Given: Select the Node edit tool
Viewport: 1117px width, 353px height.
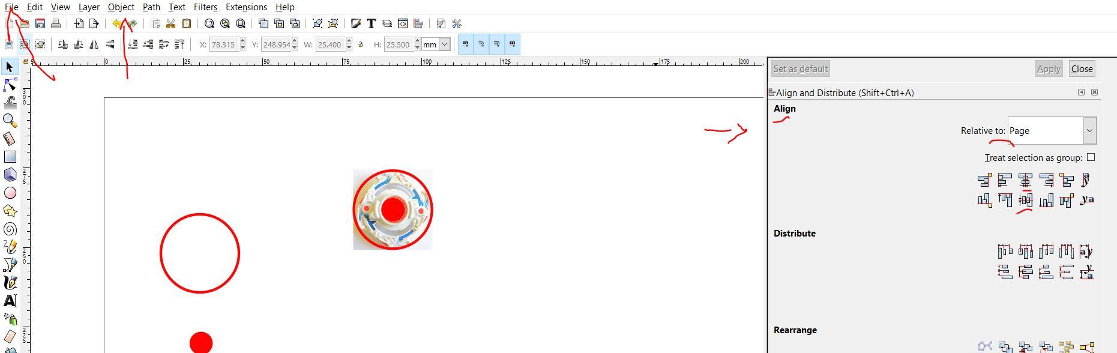Looking at the screenshot, I should (x=10, y=85).
